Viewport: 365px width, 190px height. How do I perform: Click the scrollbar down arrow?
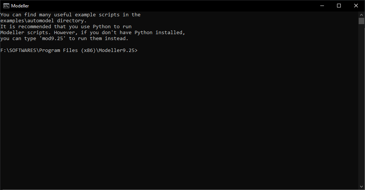coord(361,187)
